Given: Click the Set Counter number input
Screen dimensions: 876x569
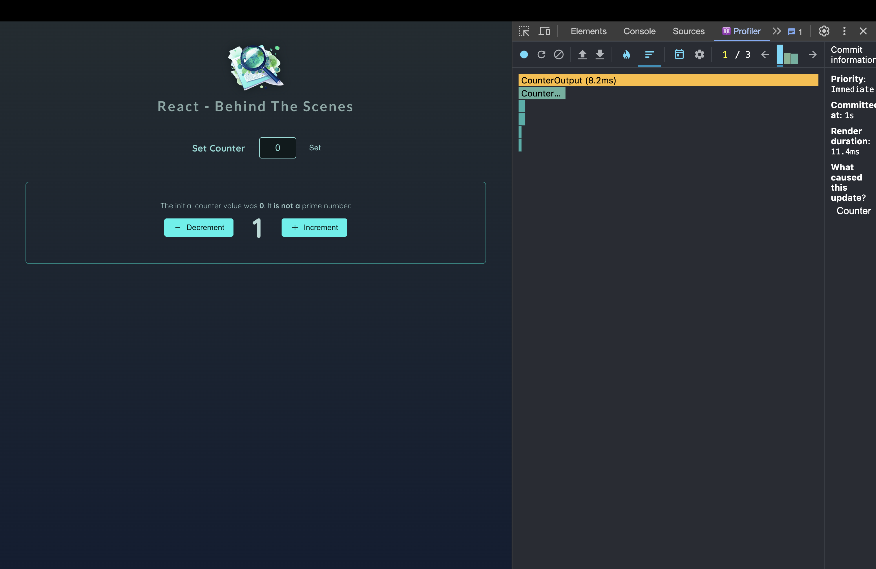Looking at the screenshot, I should pyautogui.click(x=278, y=148).
